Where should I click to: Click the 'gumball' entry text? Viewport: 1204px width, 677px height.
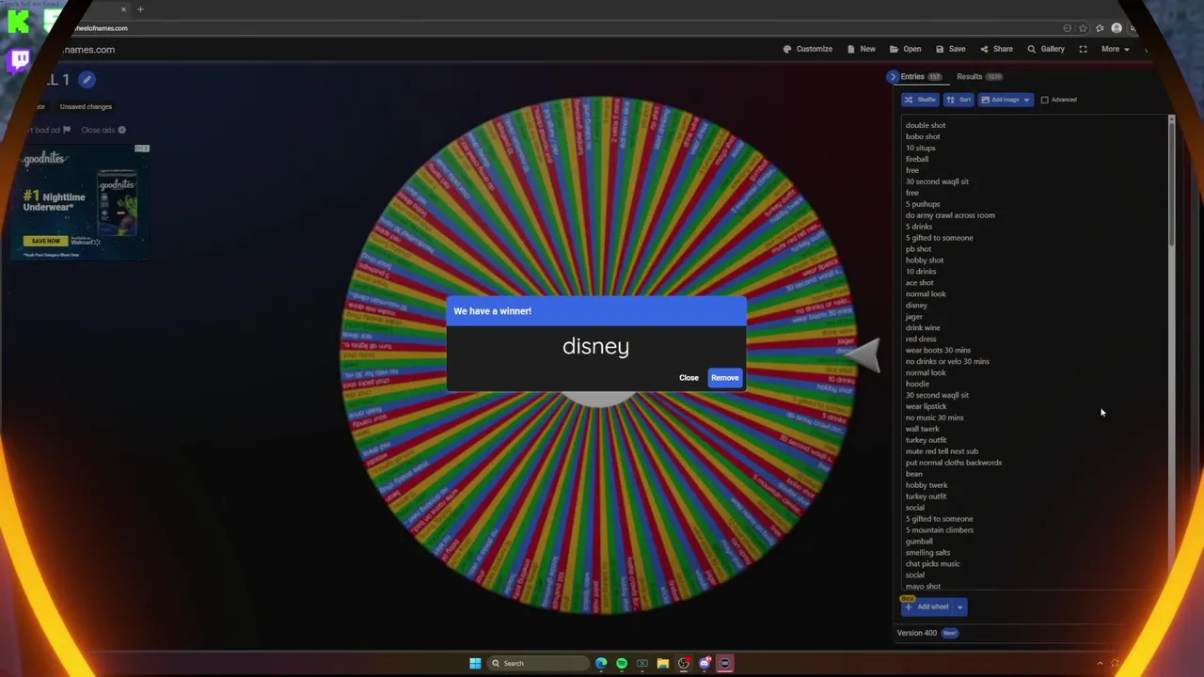coord(919,542)
